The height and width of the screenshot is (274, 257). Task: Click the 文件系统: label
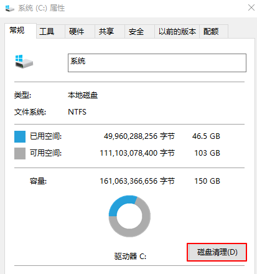coord(30,112)
